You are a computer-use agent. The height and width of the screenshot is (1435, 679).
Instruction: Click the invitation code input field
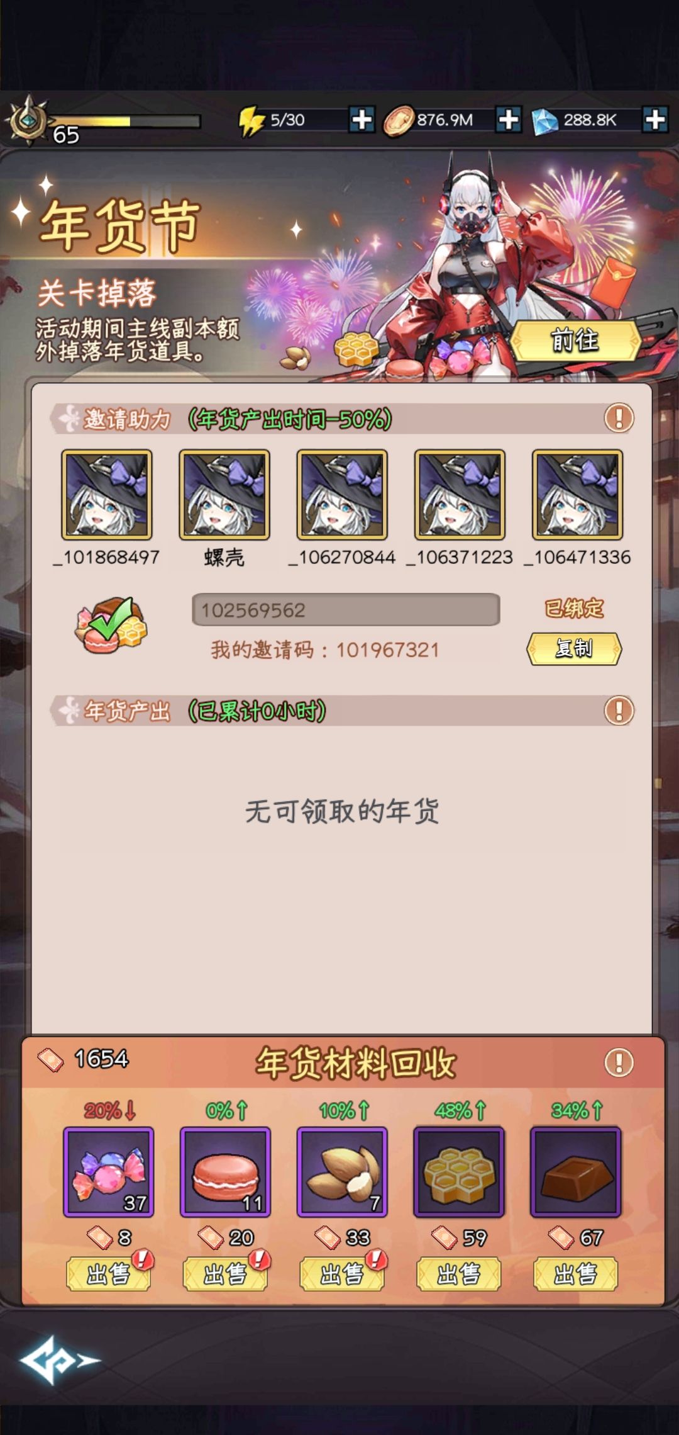point(346,609)
